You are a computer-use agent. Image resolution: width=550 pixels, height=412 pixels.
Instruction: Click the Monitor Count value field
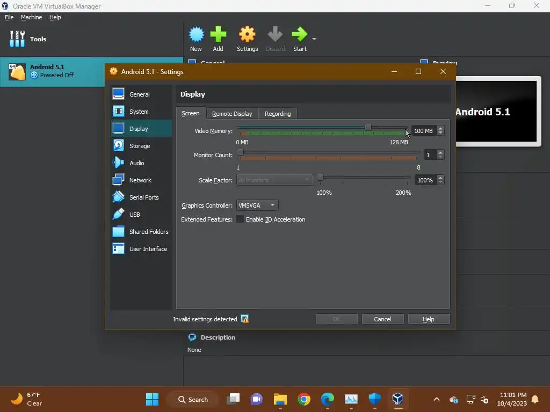[x=430, y=155]
